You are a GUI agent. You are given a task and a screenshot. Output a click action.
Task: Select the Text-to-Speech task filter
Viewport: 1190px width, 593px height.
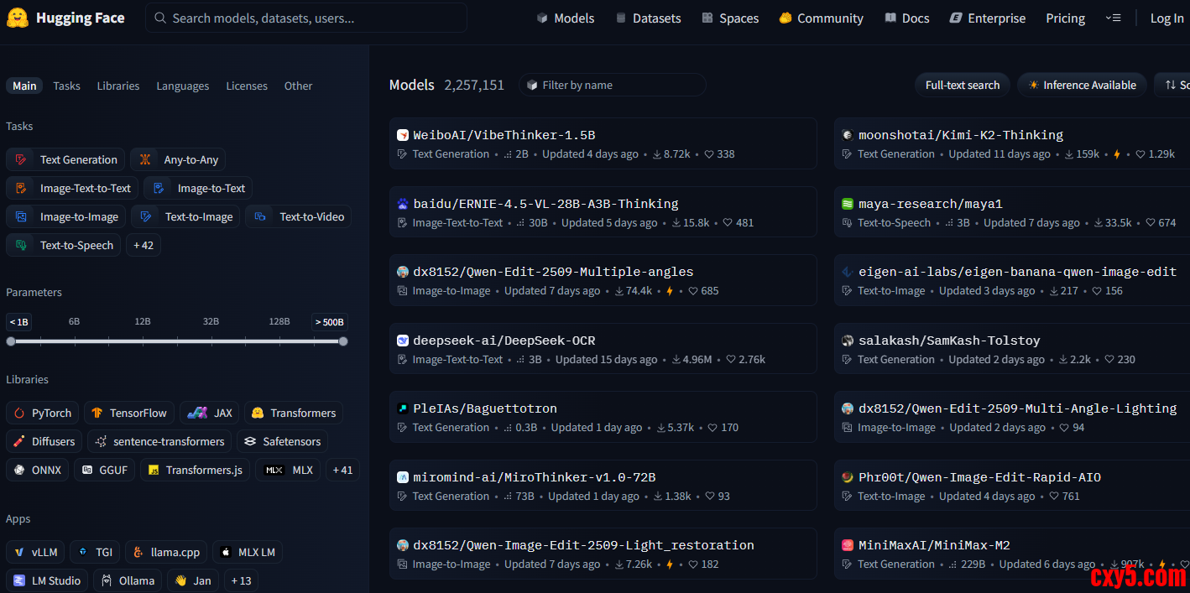point(65,245)
